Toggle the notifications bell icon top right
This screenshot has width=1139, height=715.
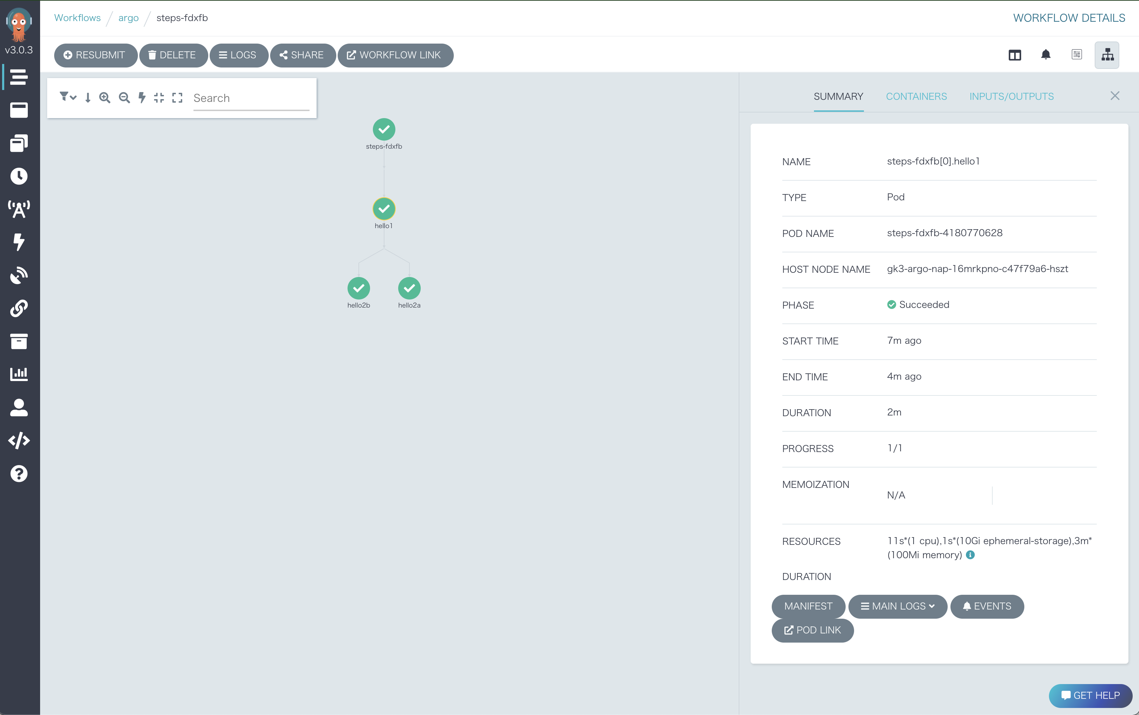click(1046, 55)
